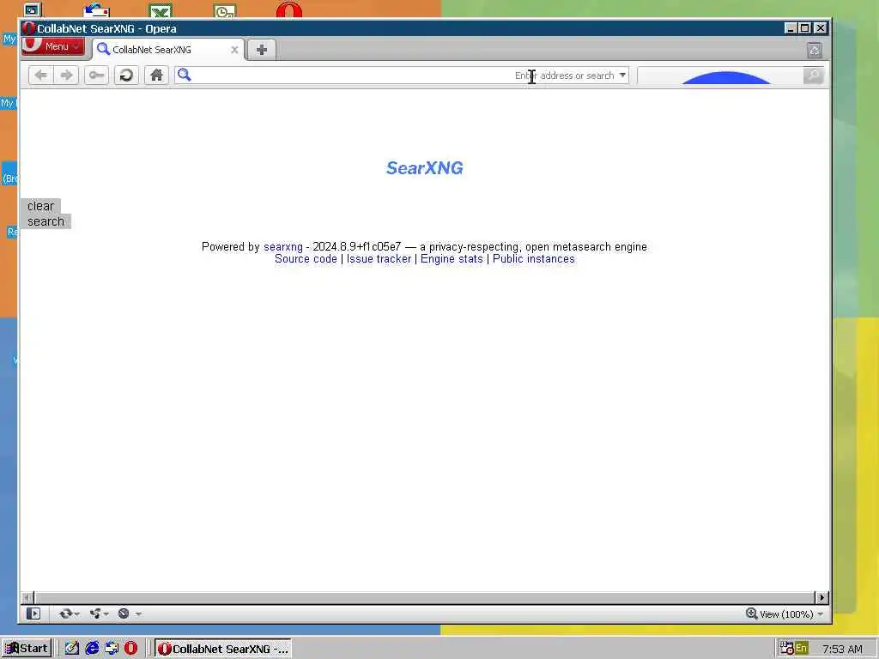Click the magnifier icon in the address bar
The width and height of the screenshot is (879, 659).
click(184, 75)
